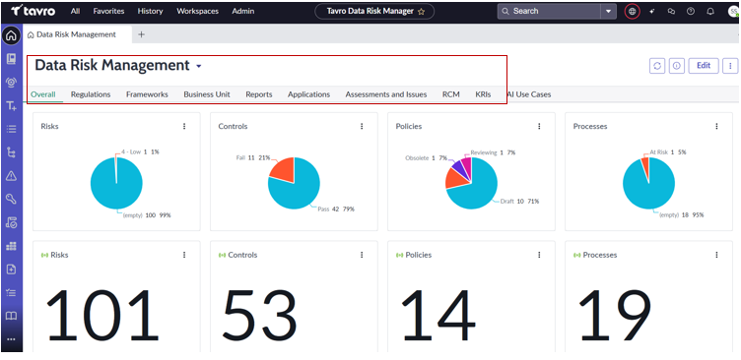Click the key icon in sidebar
The height and width of the screenshot is (360, 741).
point(12,199)
